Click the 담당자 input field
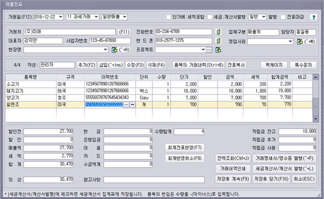Viewport: 324px width, 199px height. click(x=306, y=32)
